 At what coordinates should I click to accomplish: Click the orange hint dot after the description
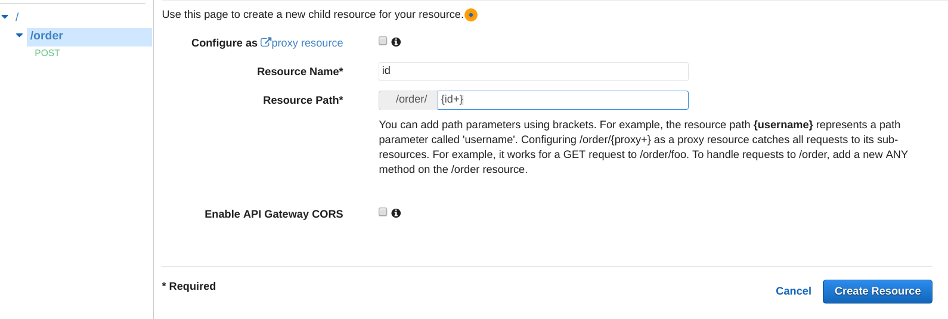(471, 15)
